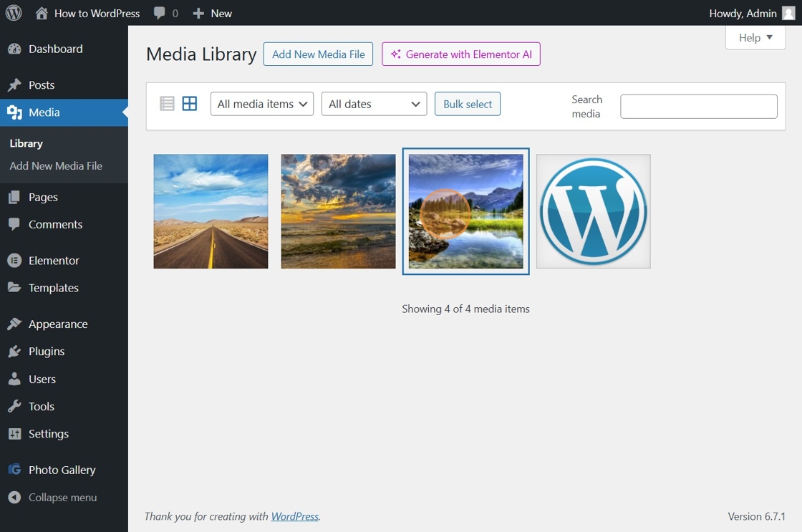
Task: Click the Media camera-note icon
Action: (14, 112)
